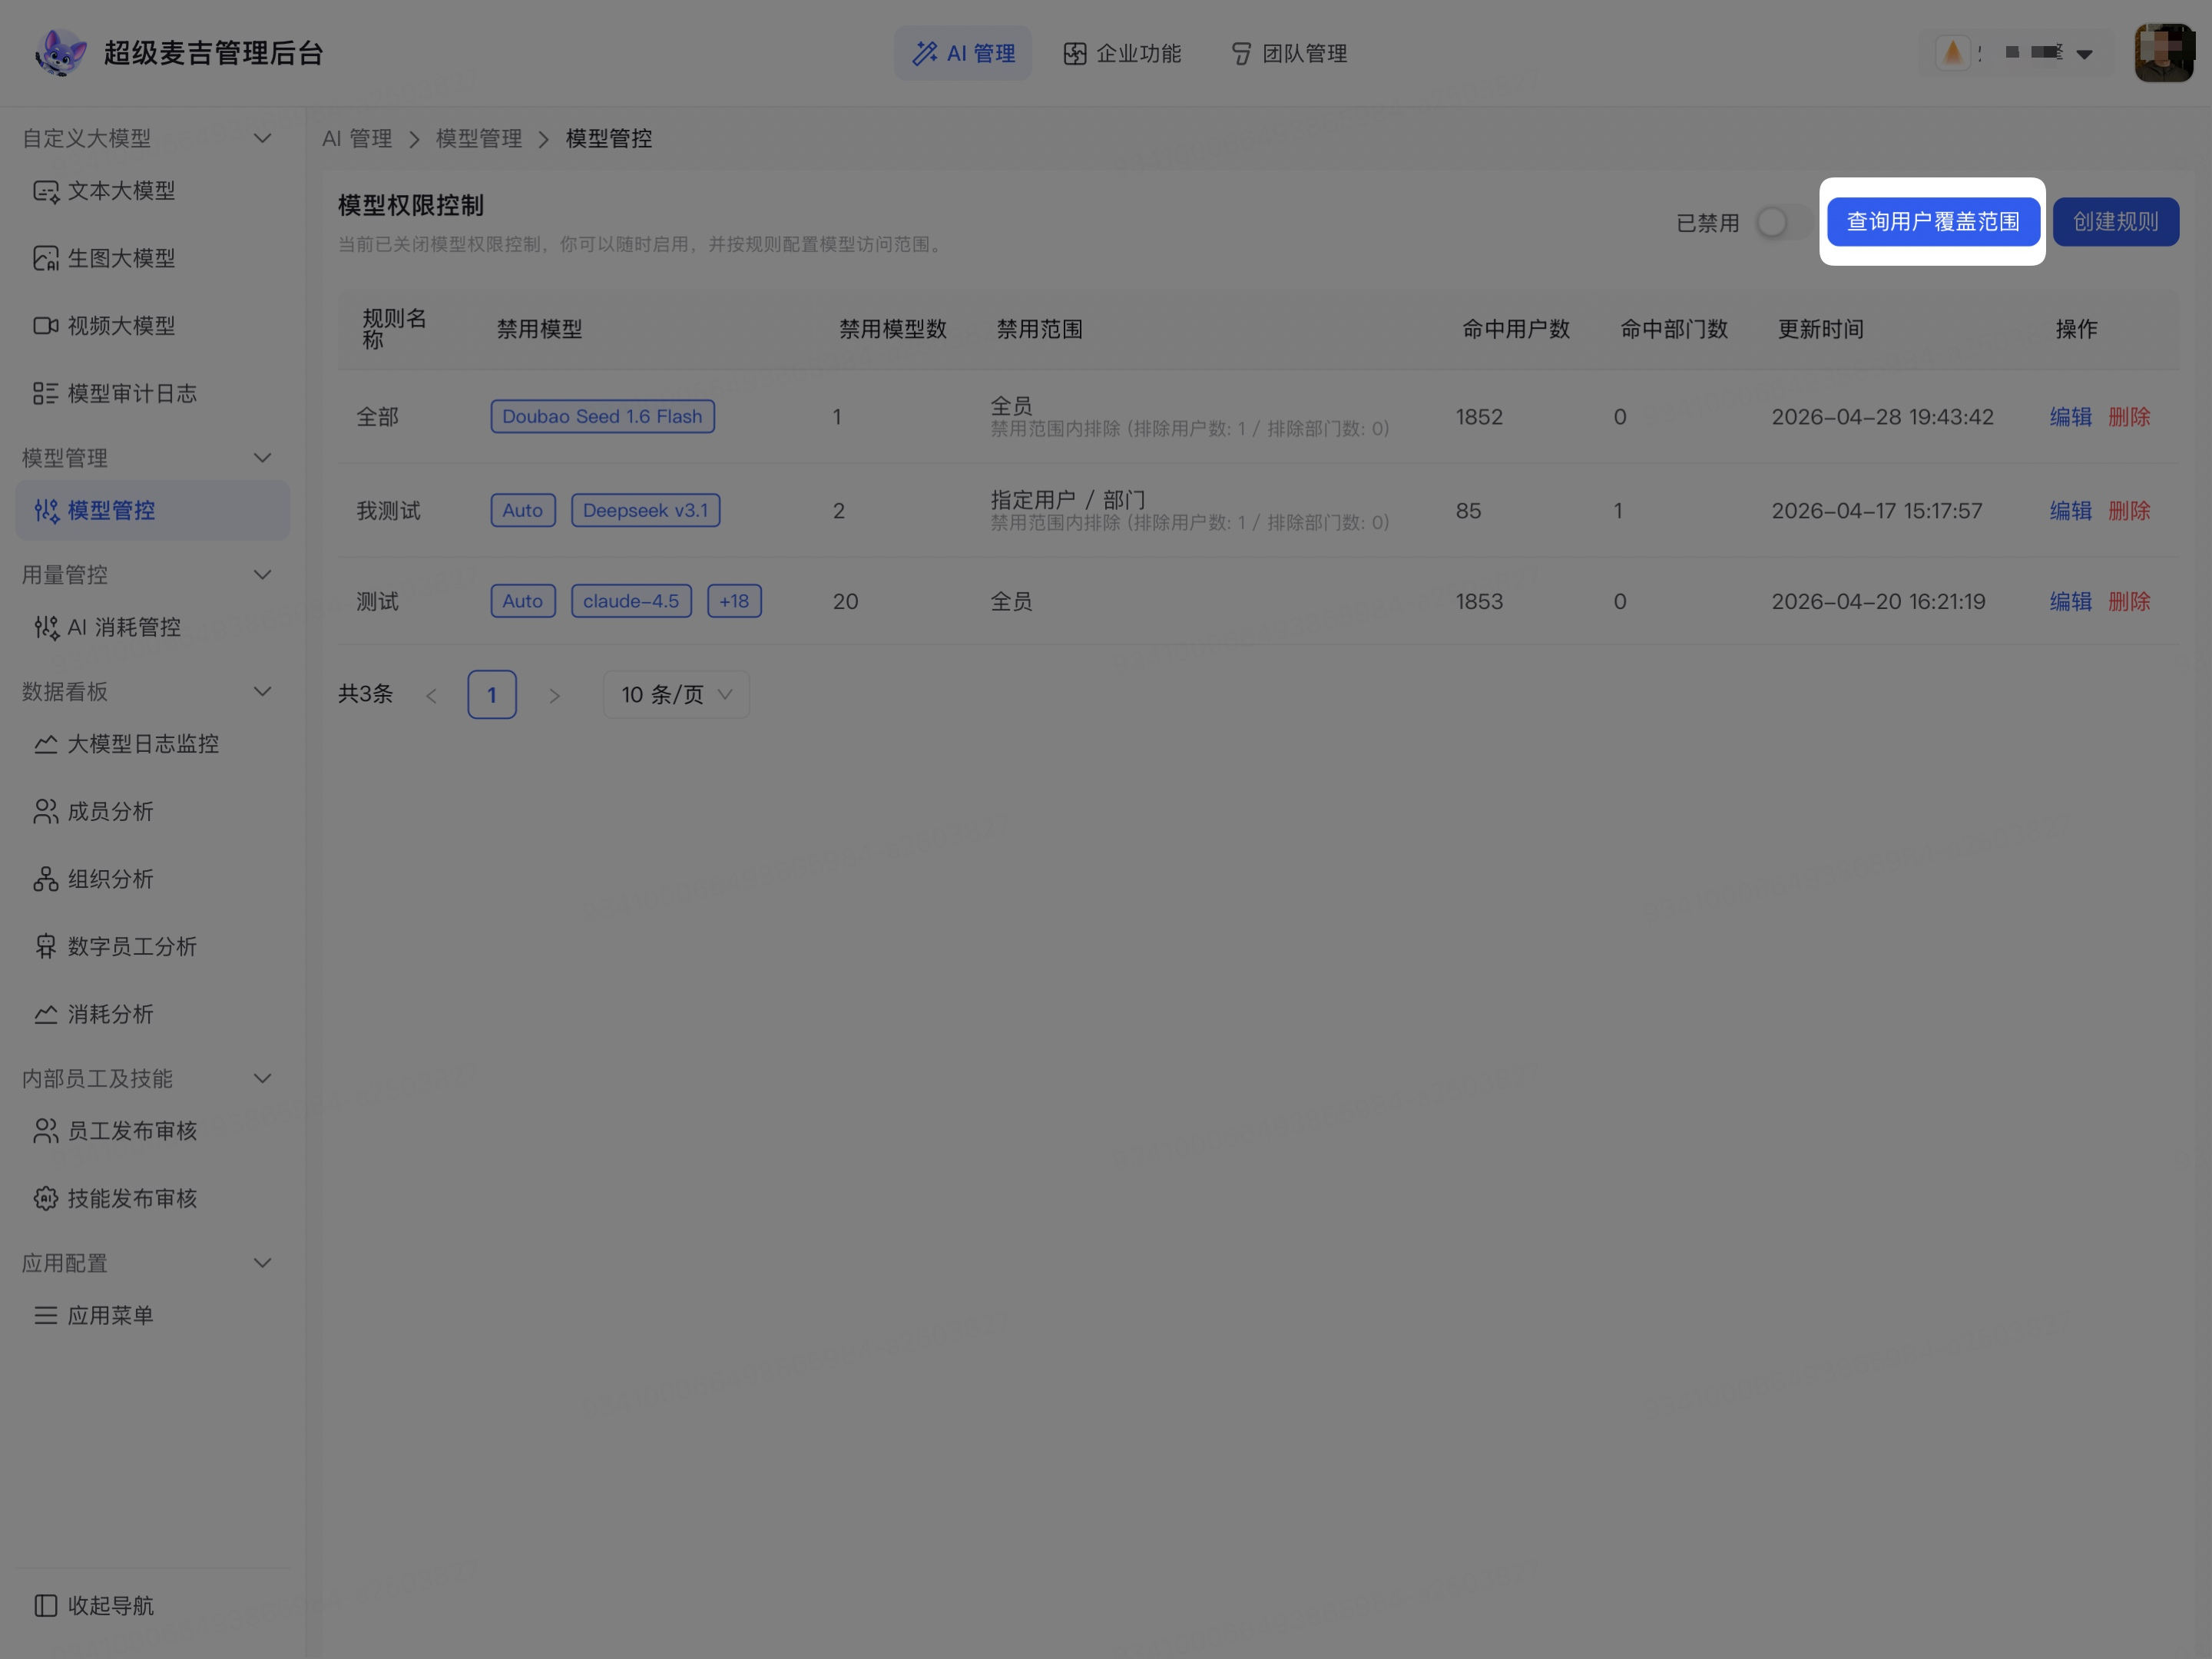Click the Doubao Seed 1.6 Flash tag
The image size is (2212, 1659).
click(602, 416)
